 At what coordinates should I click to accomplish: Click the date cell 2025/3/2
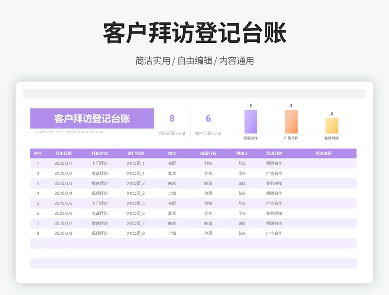point(63,174)
